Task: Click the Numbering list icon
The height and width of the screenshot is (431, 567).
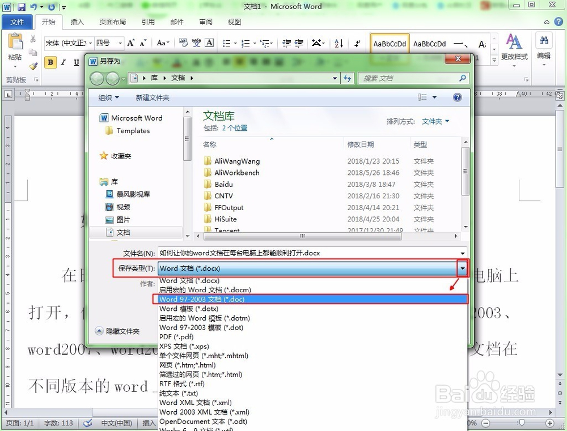Action: coord(246,44)
